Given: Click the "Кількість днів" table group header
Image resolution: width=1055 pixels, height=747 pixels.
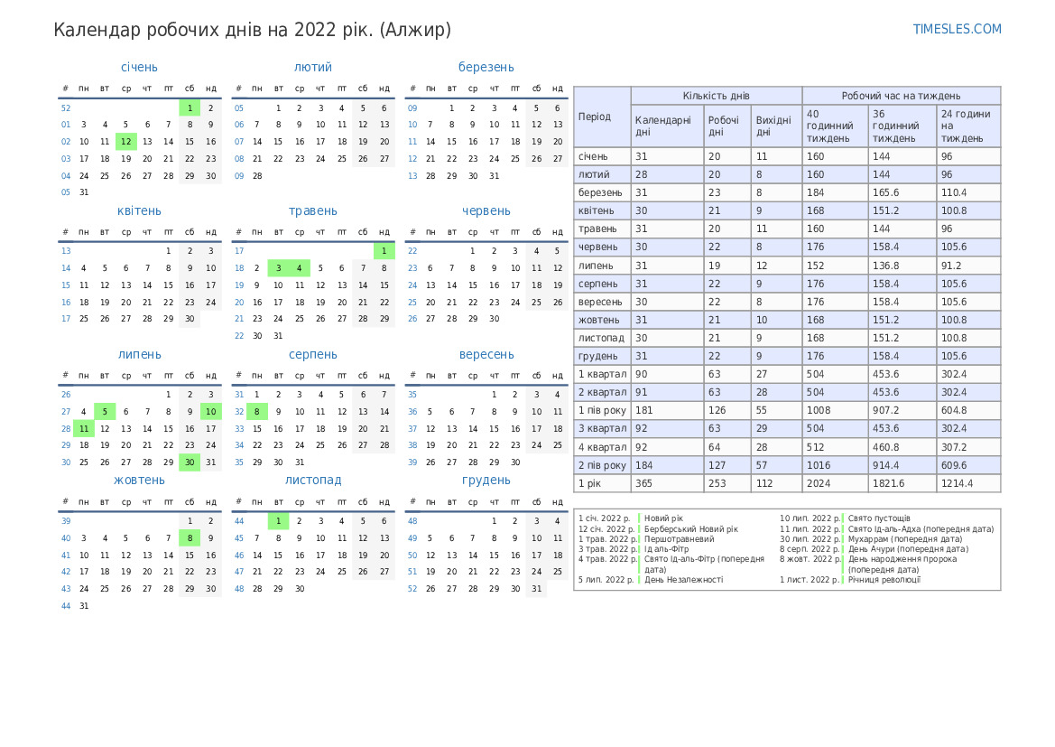Looking at the screenshot, I should (716, 96).
